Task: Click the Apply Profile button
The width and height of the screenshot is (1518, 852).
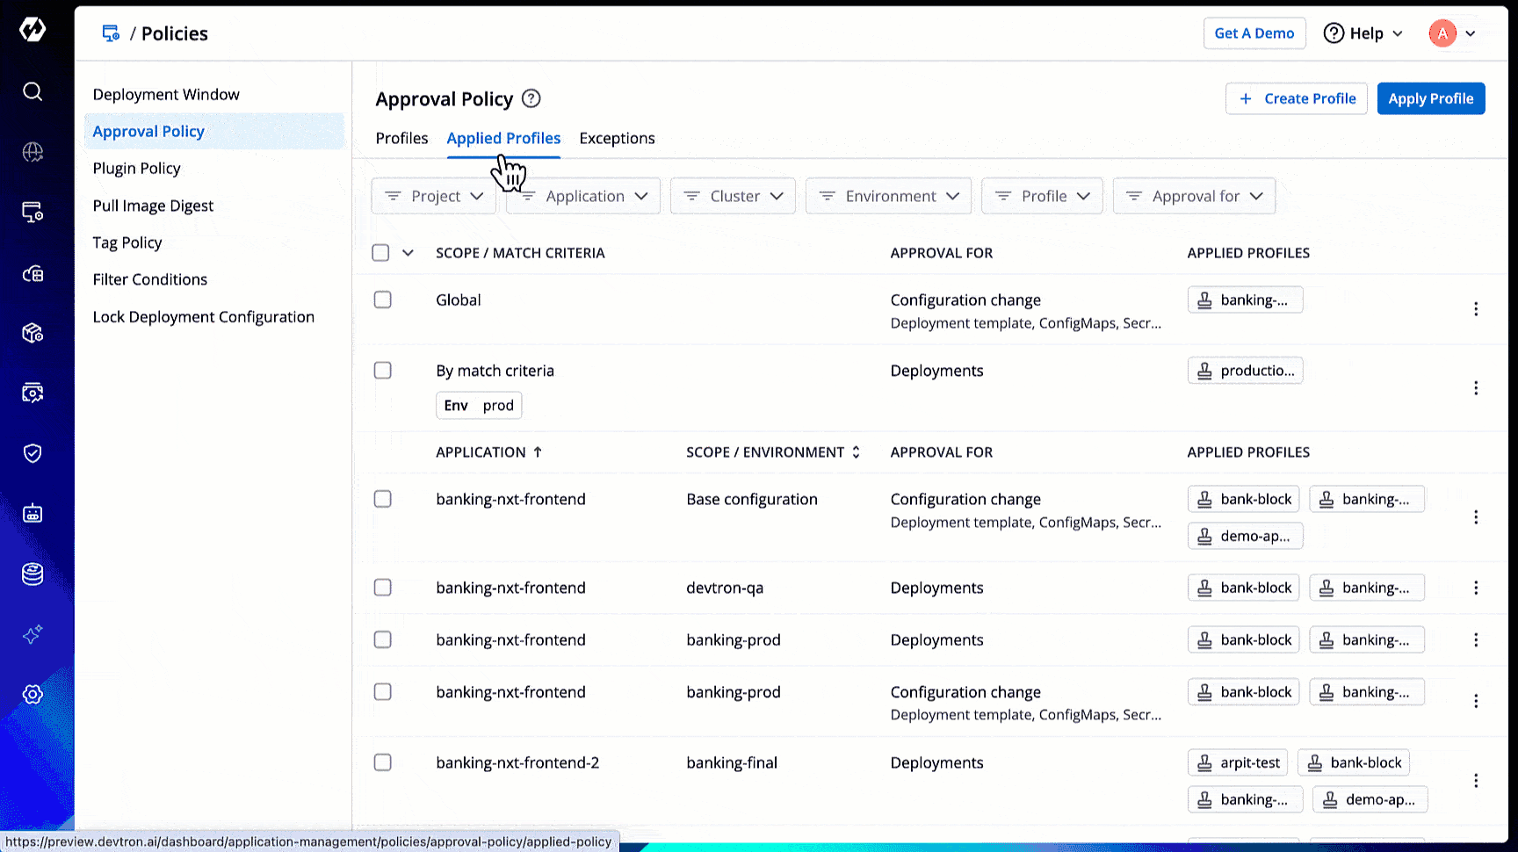Action: click(1430, 98)
